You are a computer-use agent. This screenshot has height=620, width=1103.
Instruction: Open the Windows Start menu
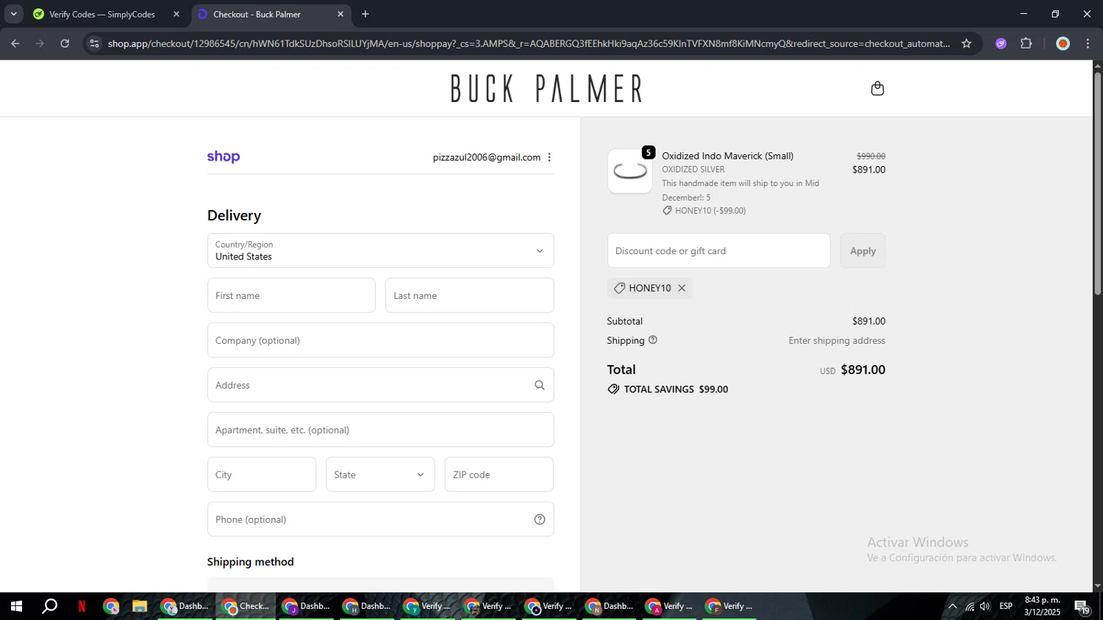[x=16, y=606]
